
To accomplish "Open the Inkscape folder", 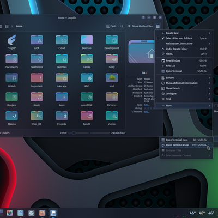I will [x=62, y=80].
